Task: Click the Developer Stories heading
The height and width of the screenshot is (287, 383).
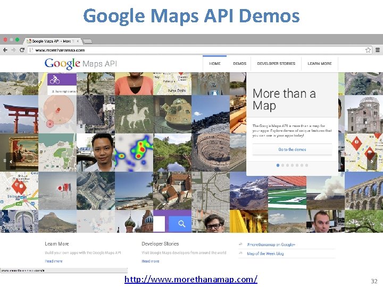Action: click(x=160, y=243)
